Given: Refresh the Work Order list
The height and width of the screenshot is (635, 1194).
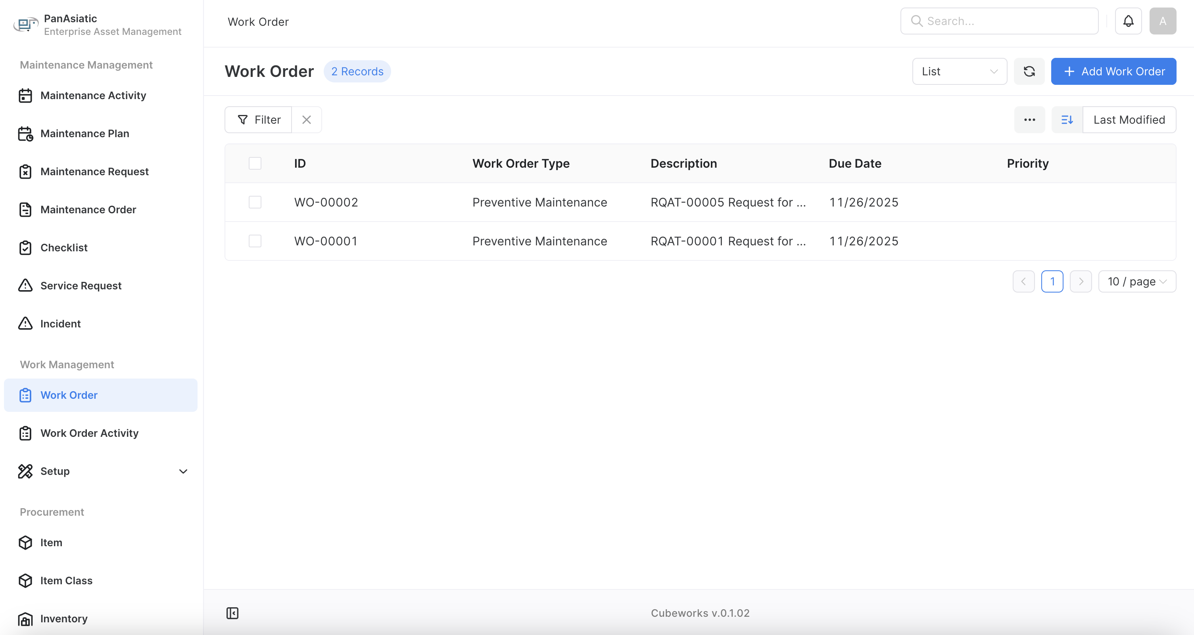Looking at the screenshot, I should coord(1029,71).
